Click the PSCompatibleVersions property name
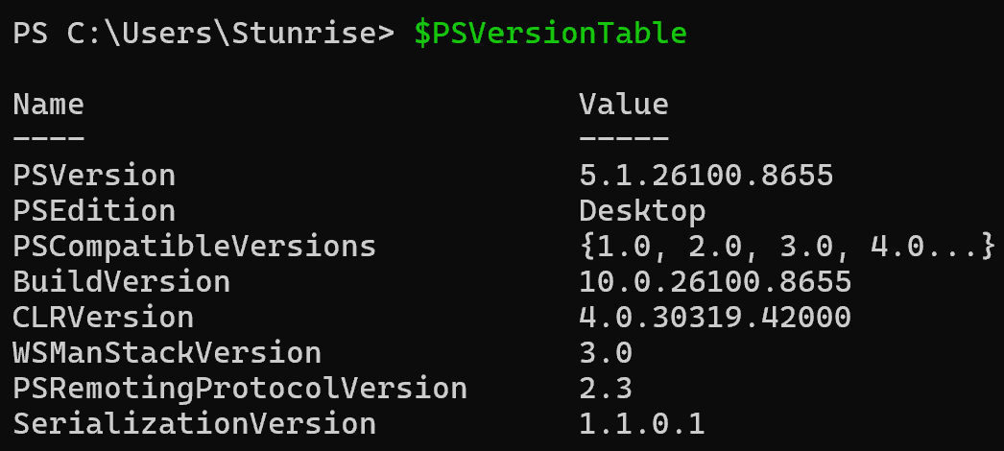Image resolution: width=1004 pixels, height=451 pixels. [x=194, y=248]
